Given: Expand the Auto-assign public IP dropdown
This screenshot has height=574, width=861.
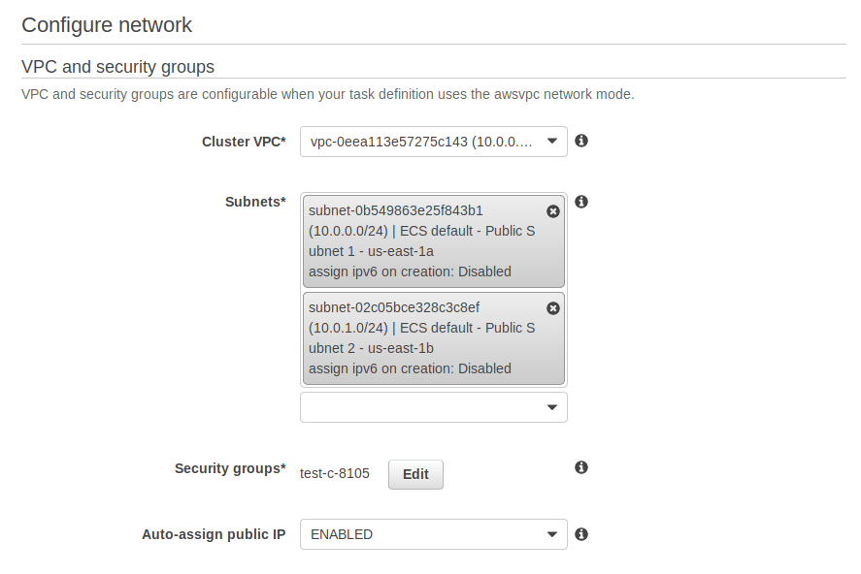Looking at the screenshot, I should (433, 534).
